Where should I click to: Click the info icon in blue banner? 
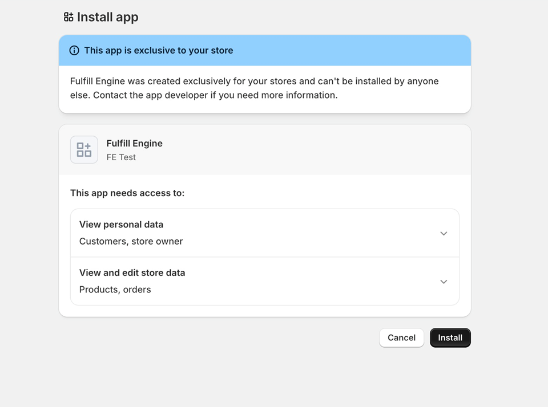tap(74, 50)
